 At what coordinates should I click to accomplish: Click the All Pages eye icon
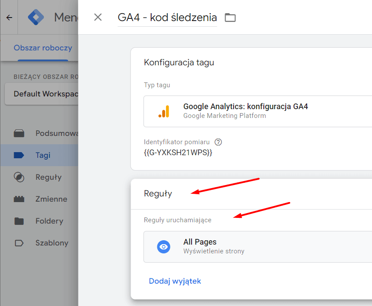[x=164, y=247]
